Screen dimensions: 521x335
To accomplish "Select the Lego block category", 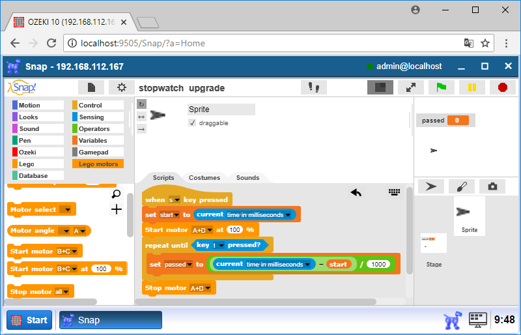I will click(38, 164).
